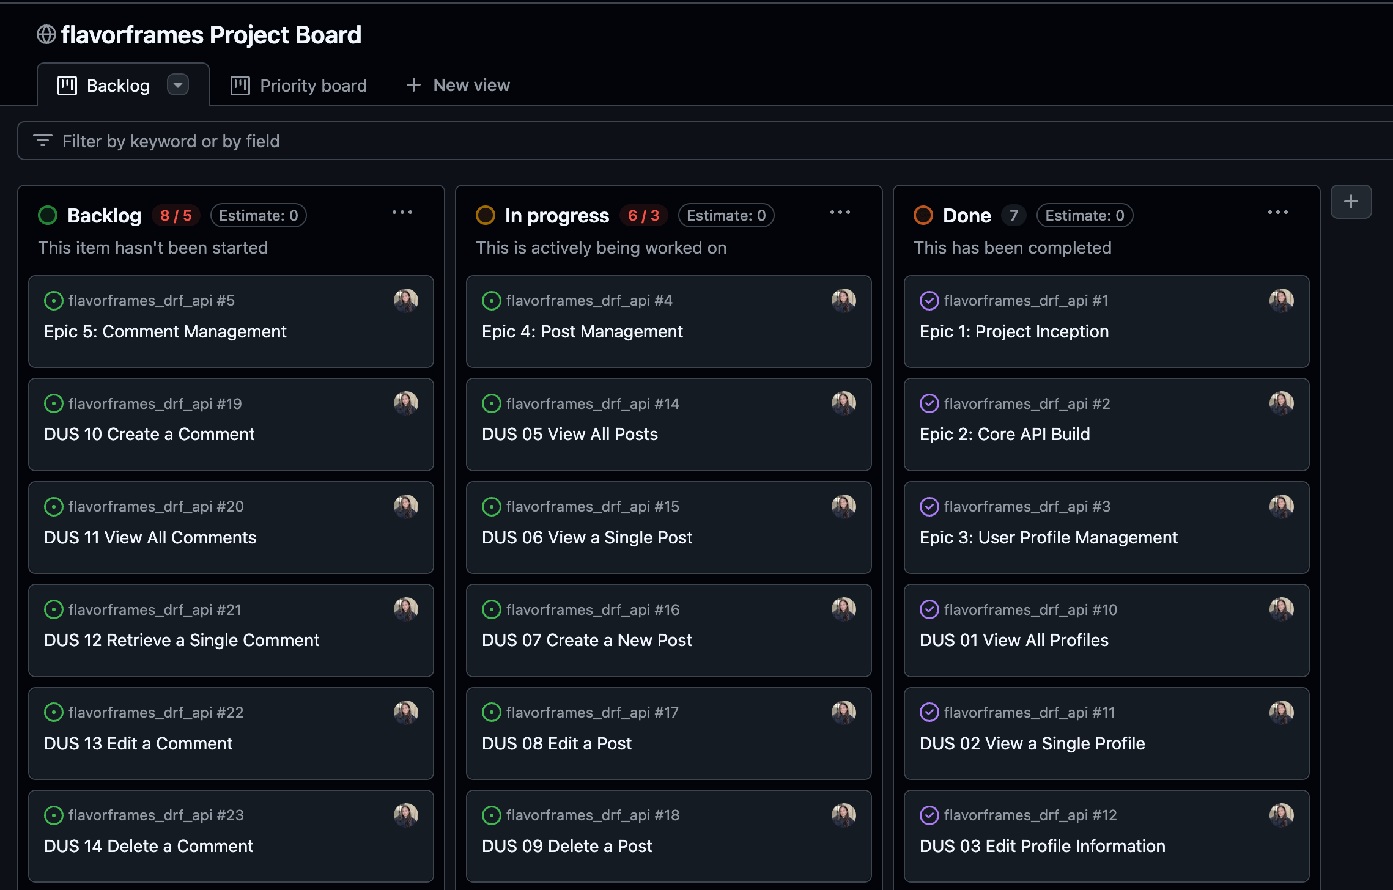Click assignee avatar on Epic 5 card
This screenshot has width=1393, height=890.
405,300
